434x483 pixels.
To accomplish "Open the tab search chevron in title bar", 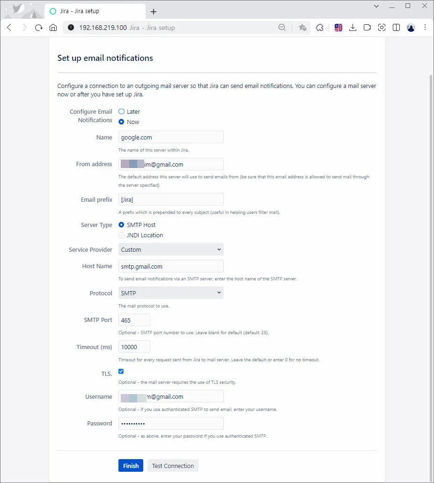I will [376, 6].
